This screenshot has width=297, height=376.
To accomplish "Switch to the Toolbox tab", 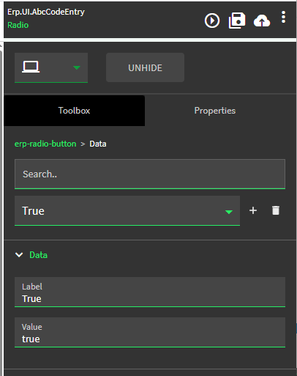I will (x=74, y=111).
